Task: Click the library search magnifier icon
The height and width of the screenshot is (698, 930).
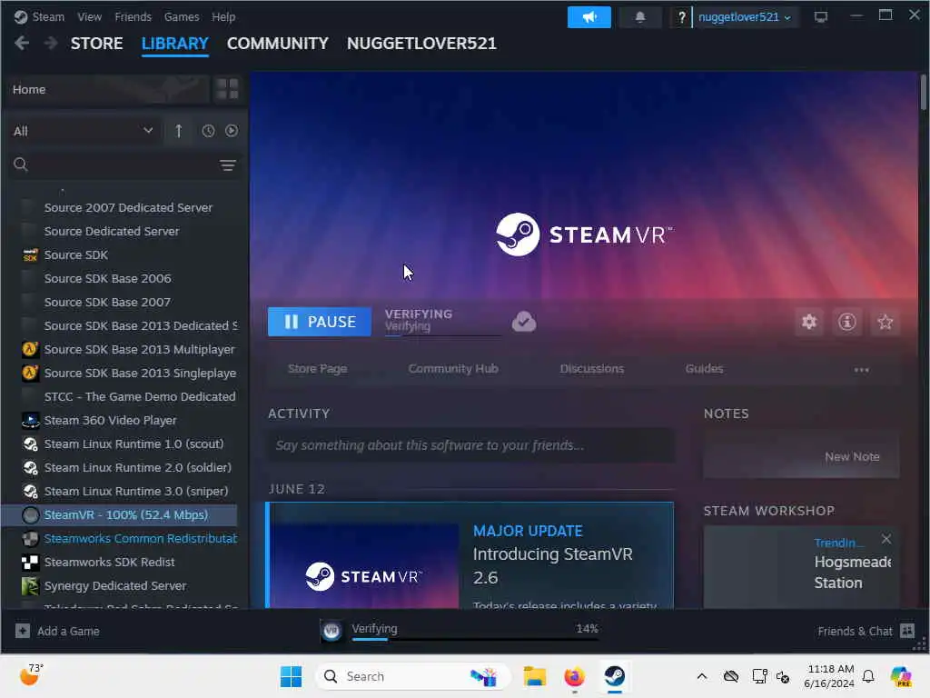Action: tap(21, 165)
